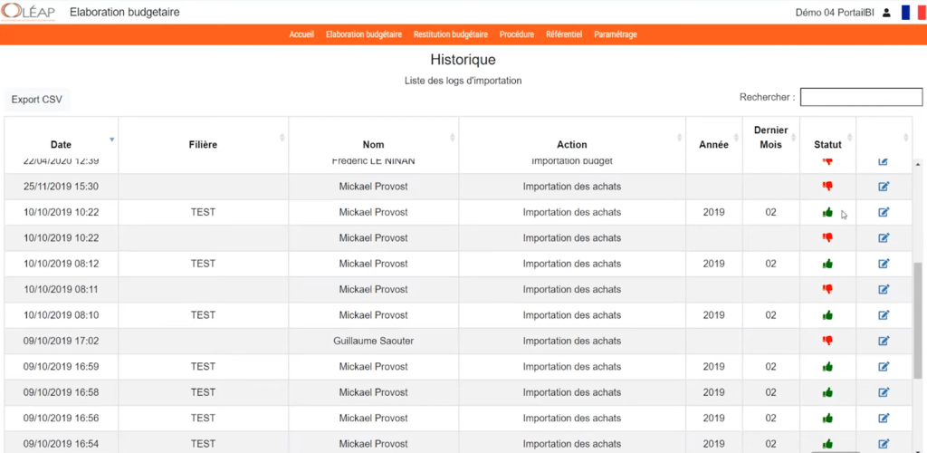Open the Paramétrage menu

616,34
